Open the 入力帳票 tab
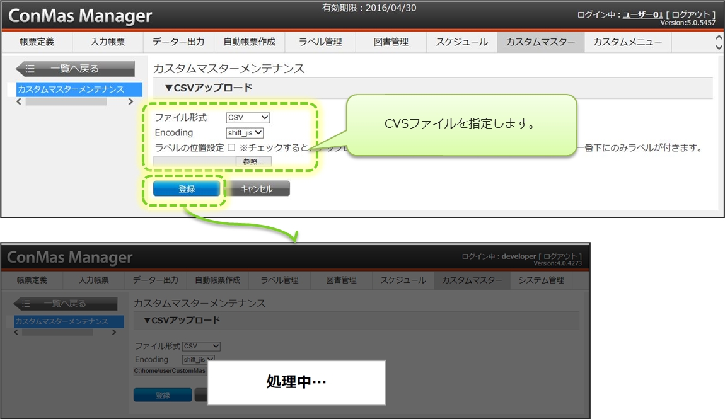 point(107,42)
